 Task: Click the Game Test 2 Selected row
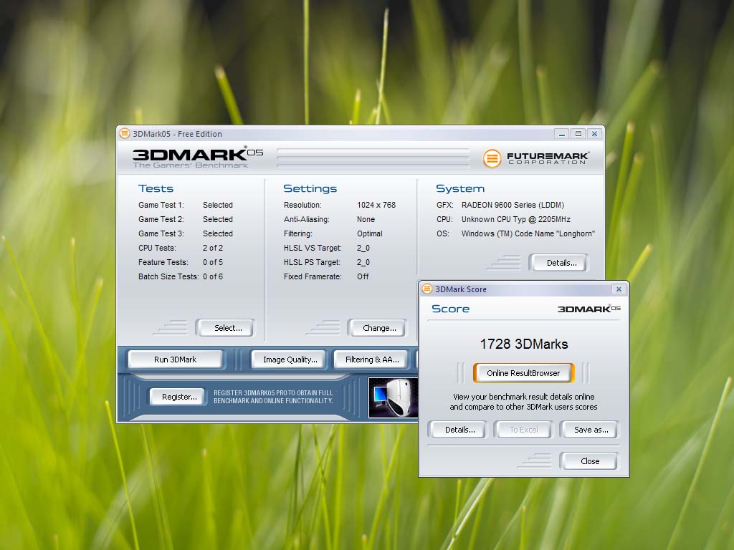(186, 219)
